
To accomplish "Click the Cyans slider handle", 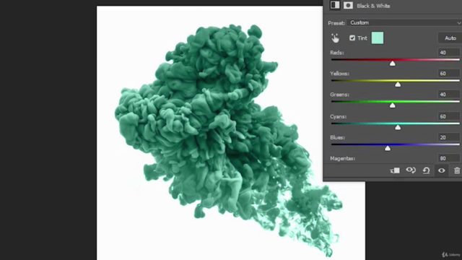I will (x=398, y=127).
